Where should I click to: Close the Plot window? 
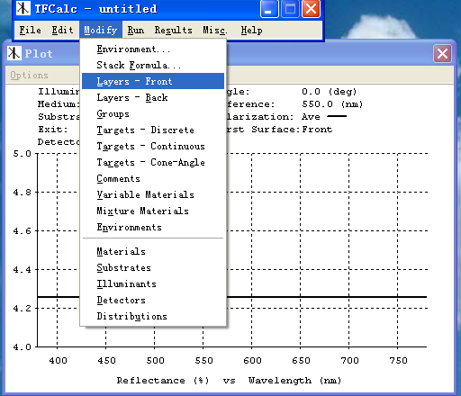tap(442, 54)
